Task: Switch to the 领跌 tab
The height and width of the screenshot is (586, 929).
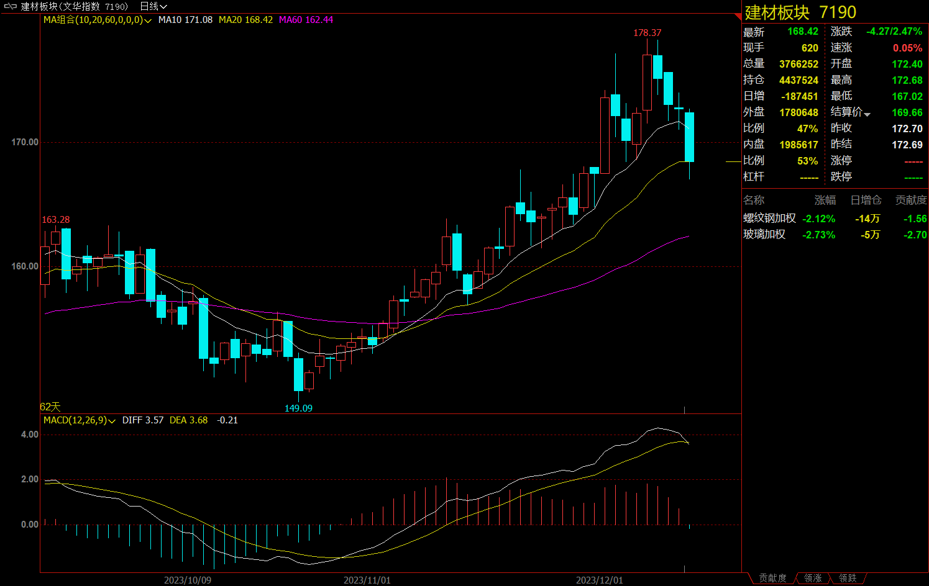Action: click(x=848, y=578)
